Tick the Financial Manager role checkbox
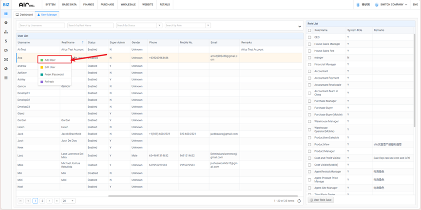This screenshot has height=210, width=421. click(x=309, y=64)
